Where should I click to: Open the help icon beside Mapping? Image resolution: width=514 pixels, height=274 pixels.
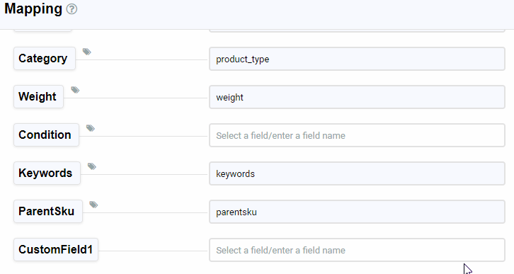(x=72, y=9)
